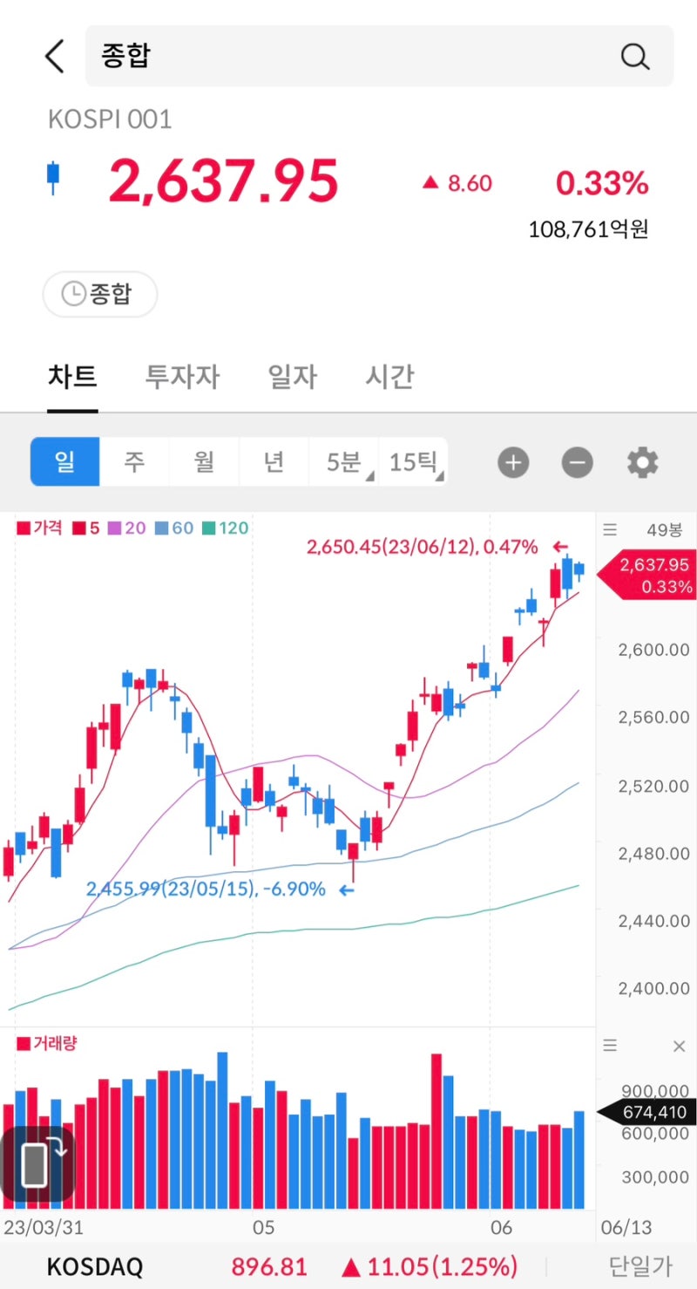The height and width of the screenshot is (1289, 697).
Task: Switch to the 일자 tab
Action: 292,377
